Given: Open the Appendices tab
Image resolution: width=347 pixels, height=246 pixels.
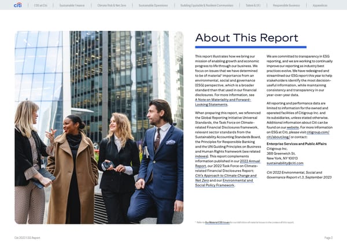Looking at the screenshot, I should pyautogui.click(x=323, y=6).
